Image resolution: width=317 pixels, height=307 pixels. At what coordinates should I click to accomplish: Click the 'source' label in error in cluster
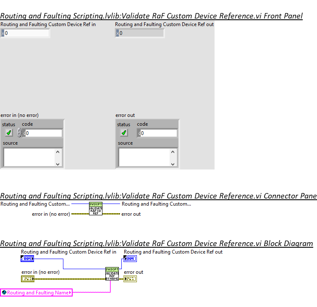(10, 143)
